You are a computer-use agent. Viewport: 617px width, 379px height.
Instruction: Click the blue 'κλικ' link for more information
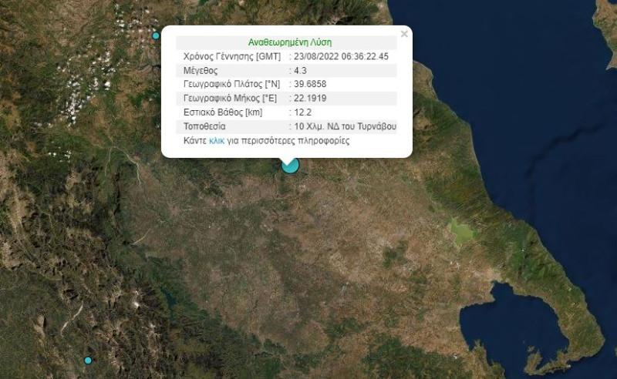tap(217, 142)
